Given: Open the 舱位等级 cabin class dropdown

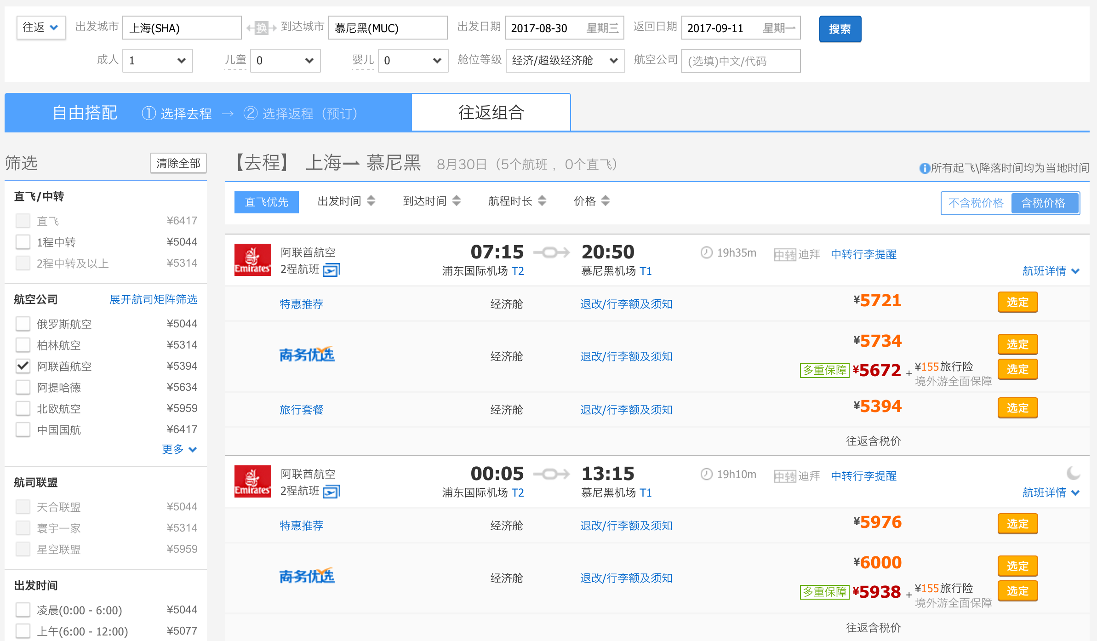Looking at the screenshot, I should pyautogui.click(x=565, y=61).
